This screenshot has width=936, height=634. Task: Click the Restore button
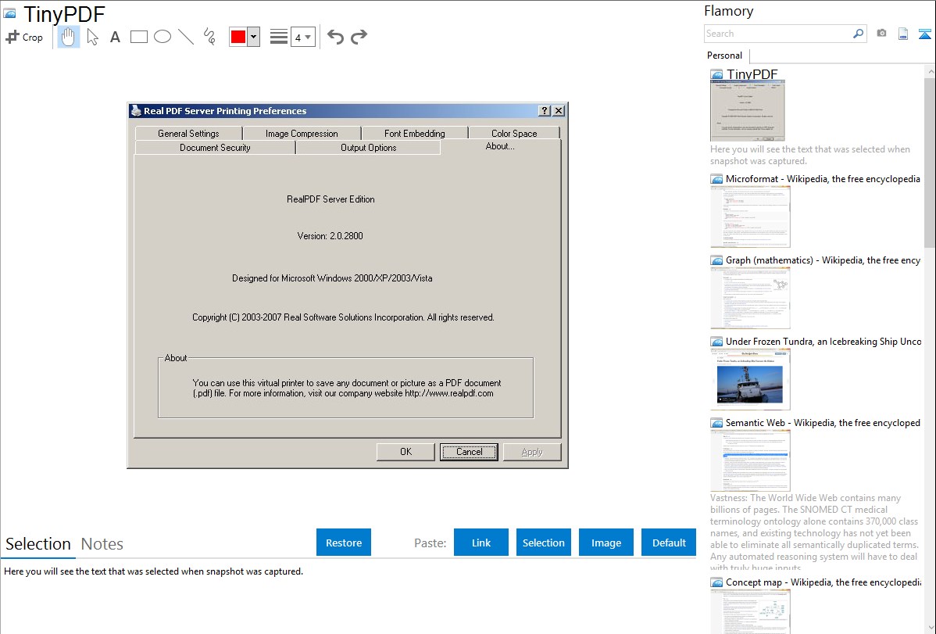344,543
